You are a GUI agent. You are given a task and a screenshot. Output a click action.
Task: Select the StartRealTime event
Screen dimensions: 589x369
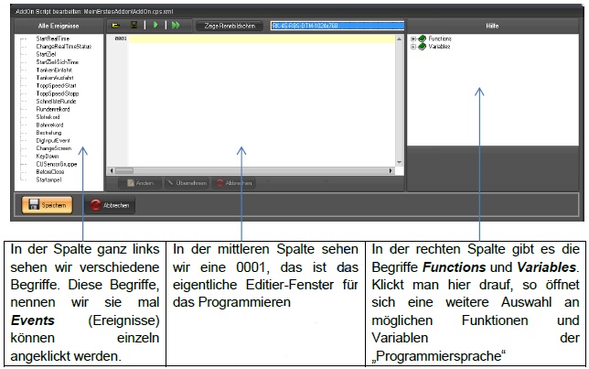coord(53,38)
